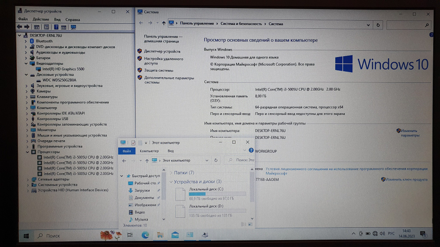Click the РУС language indicator

391,233
